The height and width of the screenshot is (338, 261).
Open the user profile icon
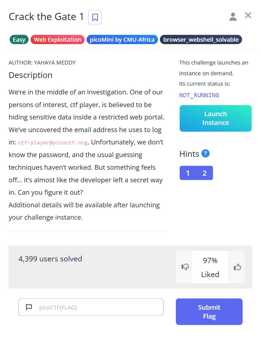click(x=233, y=17)
